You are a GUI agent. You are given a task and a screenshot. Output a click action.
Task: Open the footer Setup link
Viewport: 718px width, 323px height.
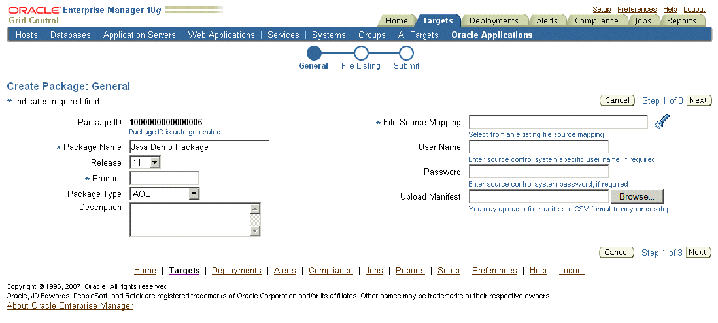449,270
